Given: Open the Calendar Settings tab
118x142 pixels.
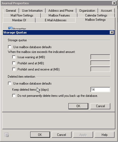Looking at the screenshot, I should 96,15.
